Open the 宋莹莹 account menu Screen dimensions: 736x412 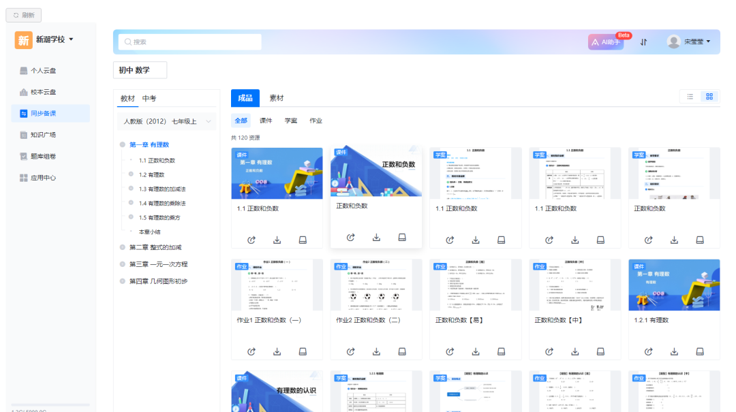tap(688, 42)
